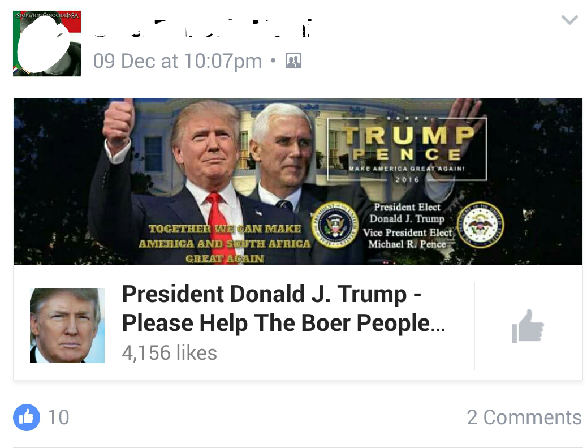Open the 09 Dec at 10:07pm timestamp

coord(178,61)
